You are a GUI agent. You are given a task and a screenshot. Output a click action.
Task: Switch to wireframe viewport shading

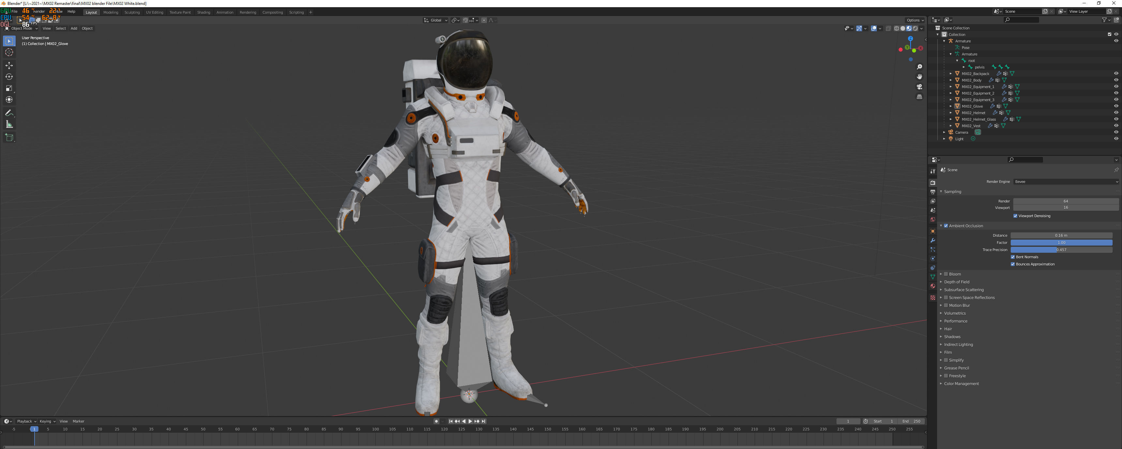[x=896, y=28]
